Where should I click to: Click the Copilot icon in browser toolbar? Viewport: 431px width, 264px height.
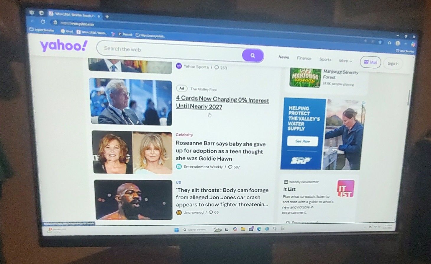pyautogui.click(x=413, y=45)
